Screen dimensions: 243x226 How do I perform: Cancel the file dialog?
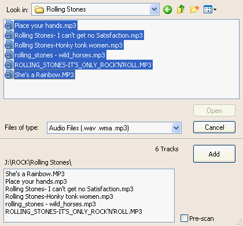coord(214,127)
